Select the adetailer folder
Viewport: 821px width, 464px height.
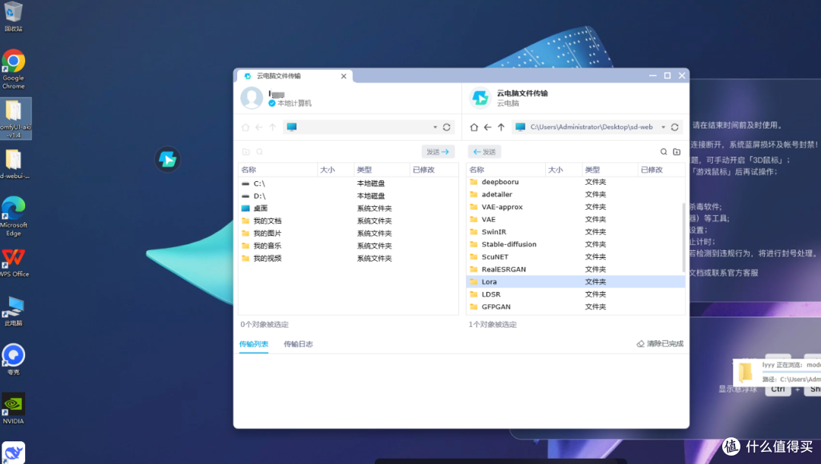(575, 194)
